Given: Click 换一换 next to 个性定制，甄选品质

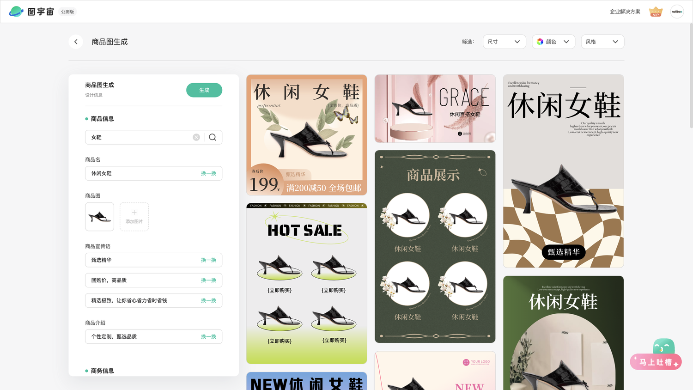Looking at the screenshot, I should pyautogui.click(x=208, y=337).
